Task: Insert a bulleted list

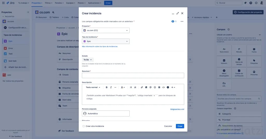Action: pos(131,87)
